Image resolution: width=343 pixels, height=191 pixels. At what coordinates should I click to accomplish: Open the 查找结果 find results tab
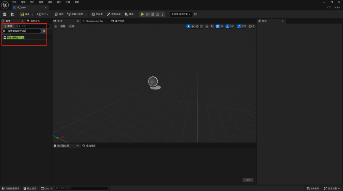89,146
